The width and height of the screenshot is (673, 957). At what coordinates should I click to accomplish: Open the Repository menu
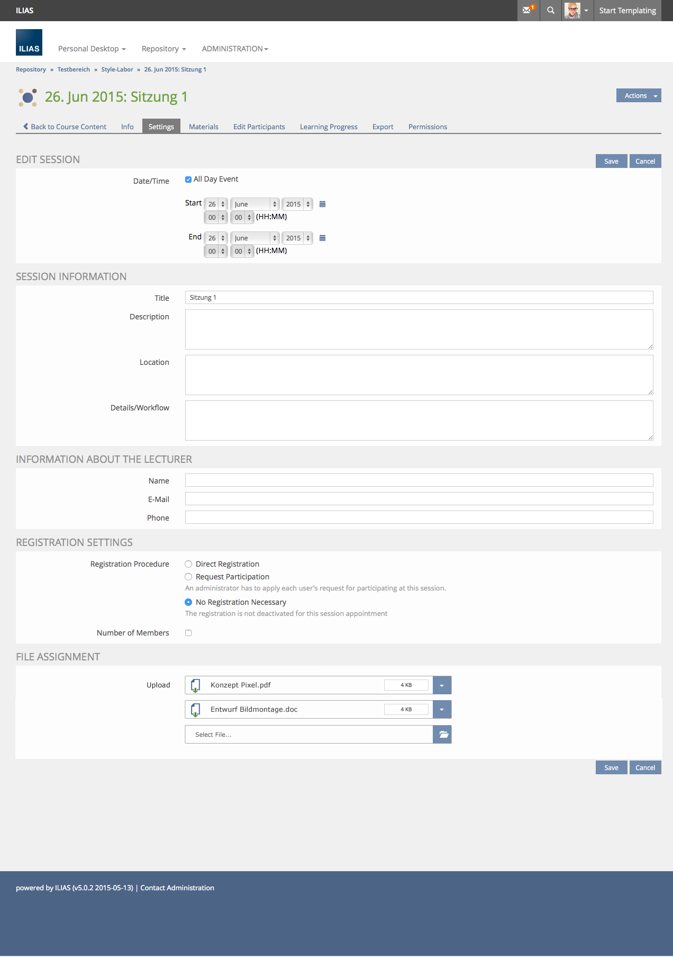163,49
